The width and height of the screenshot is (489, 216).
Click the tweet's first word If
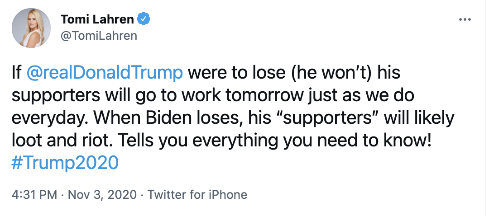(x=16, y=73)
